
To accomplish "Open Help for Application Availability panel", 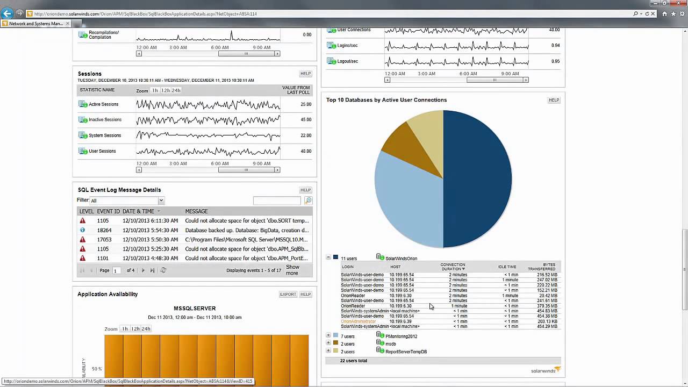I will click(x=305, y=295).
